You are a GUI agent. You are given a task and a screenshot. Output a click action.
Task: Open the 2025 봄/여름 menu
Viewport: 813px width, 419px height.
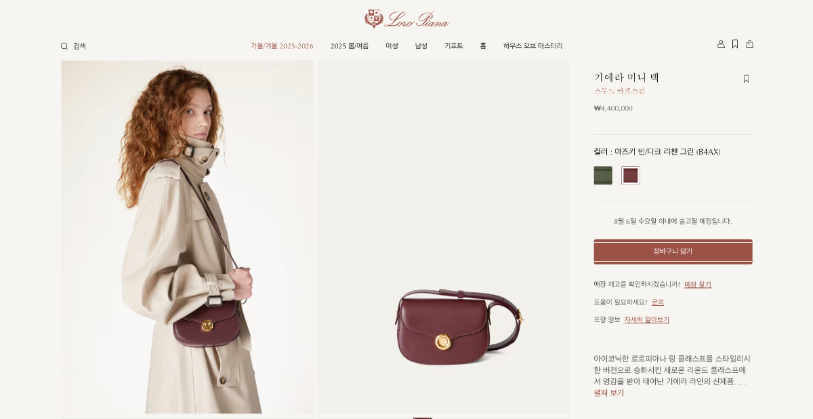click(x=350, y=46)
